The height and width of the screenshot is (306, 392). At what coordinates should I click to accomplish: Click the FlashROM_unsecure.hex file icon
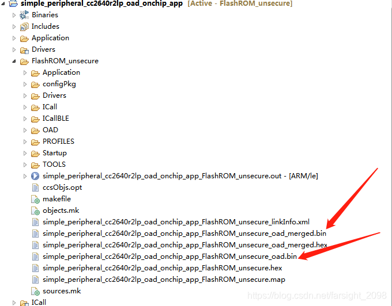[36, 268]
